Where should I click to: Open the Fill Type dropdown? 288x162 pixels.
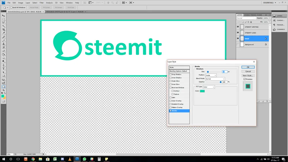(x=209, y=87)
